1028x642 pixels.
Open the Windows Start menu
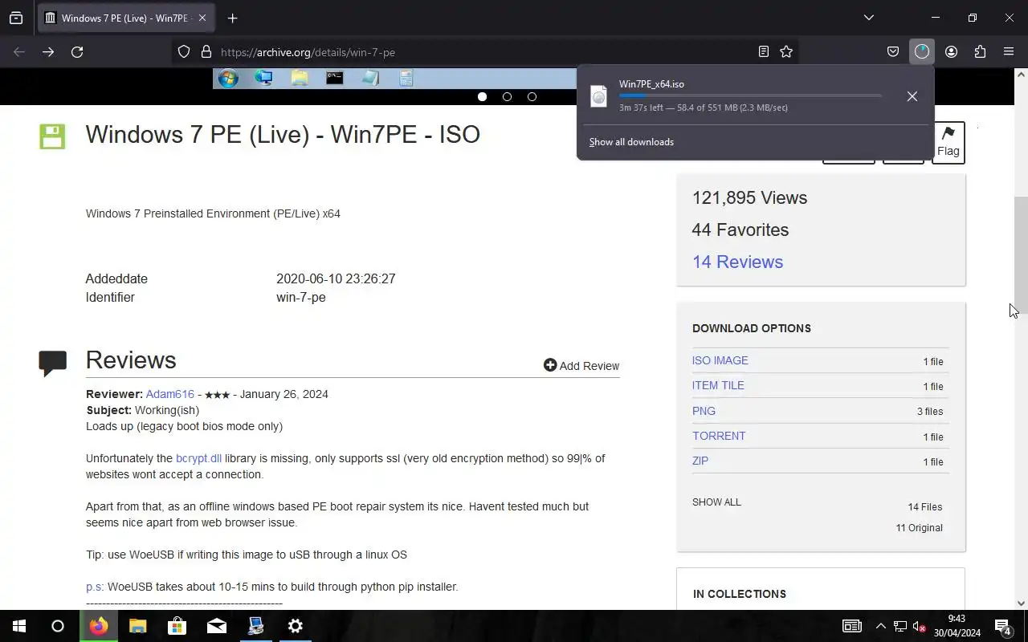coord(19,626)
